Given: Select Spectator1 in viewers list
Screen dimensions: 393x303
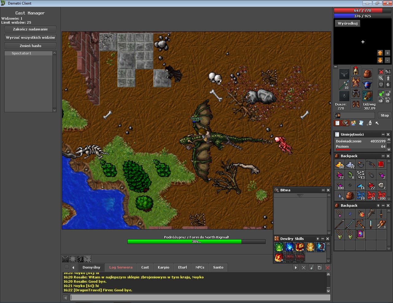Looking at the screenshot, I should click(28, 53).
